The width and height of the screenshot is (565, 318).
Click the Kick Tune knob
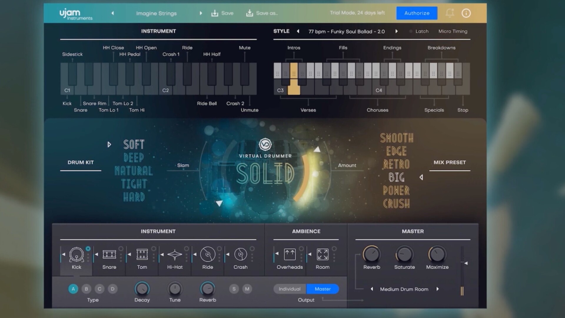point(175,289)
